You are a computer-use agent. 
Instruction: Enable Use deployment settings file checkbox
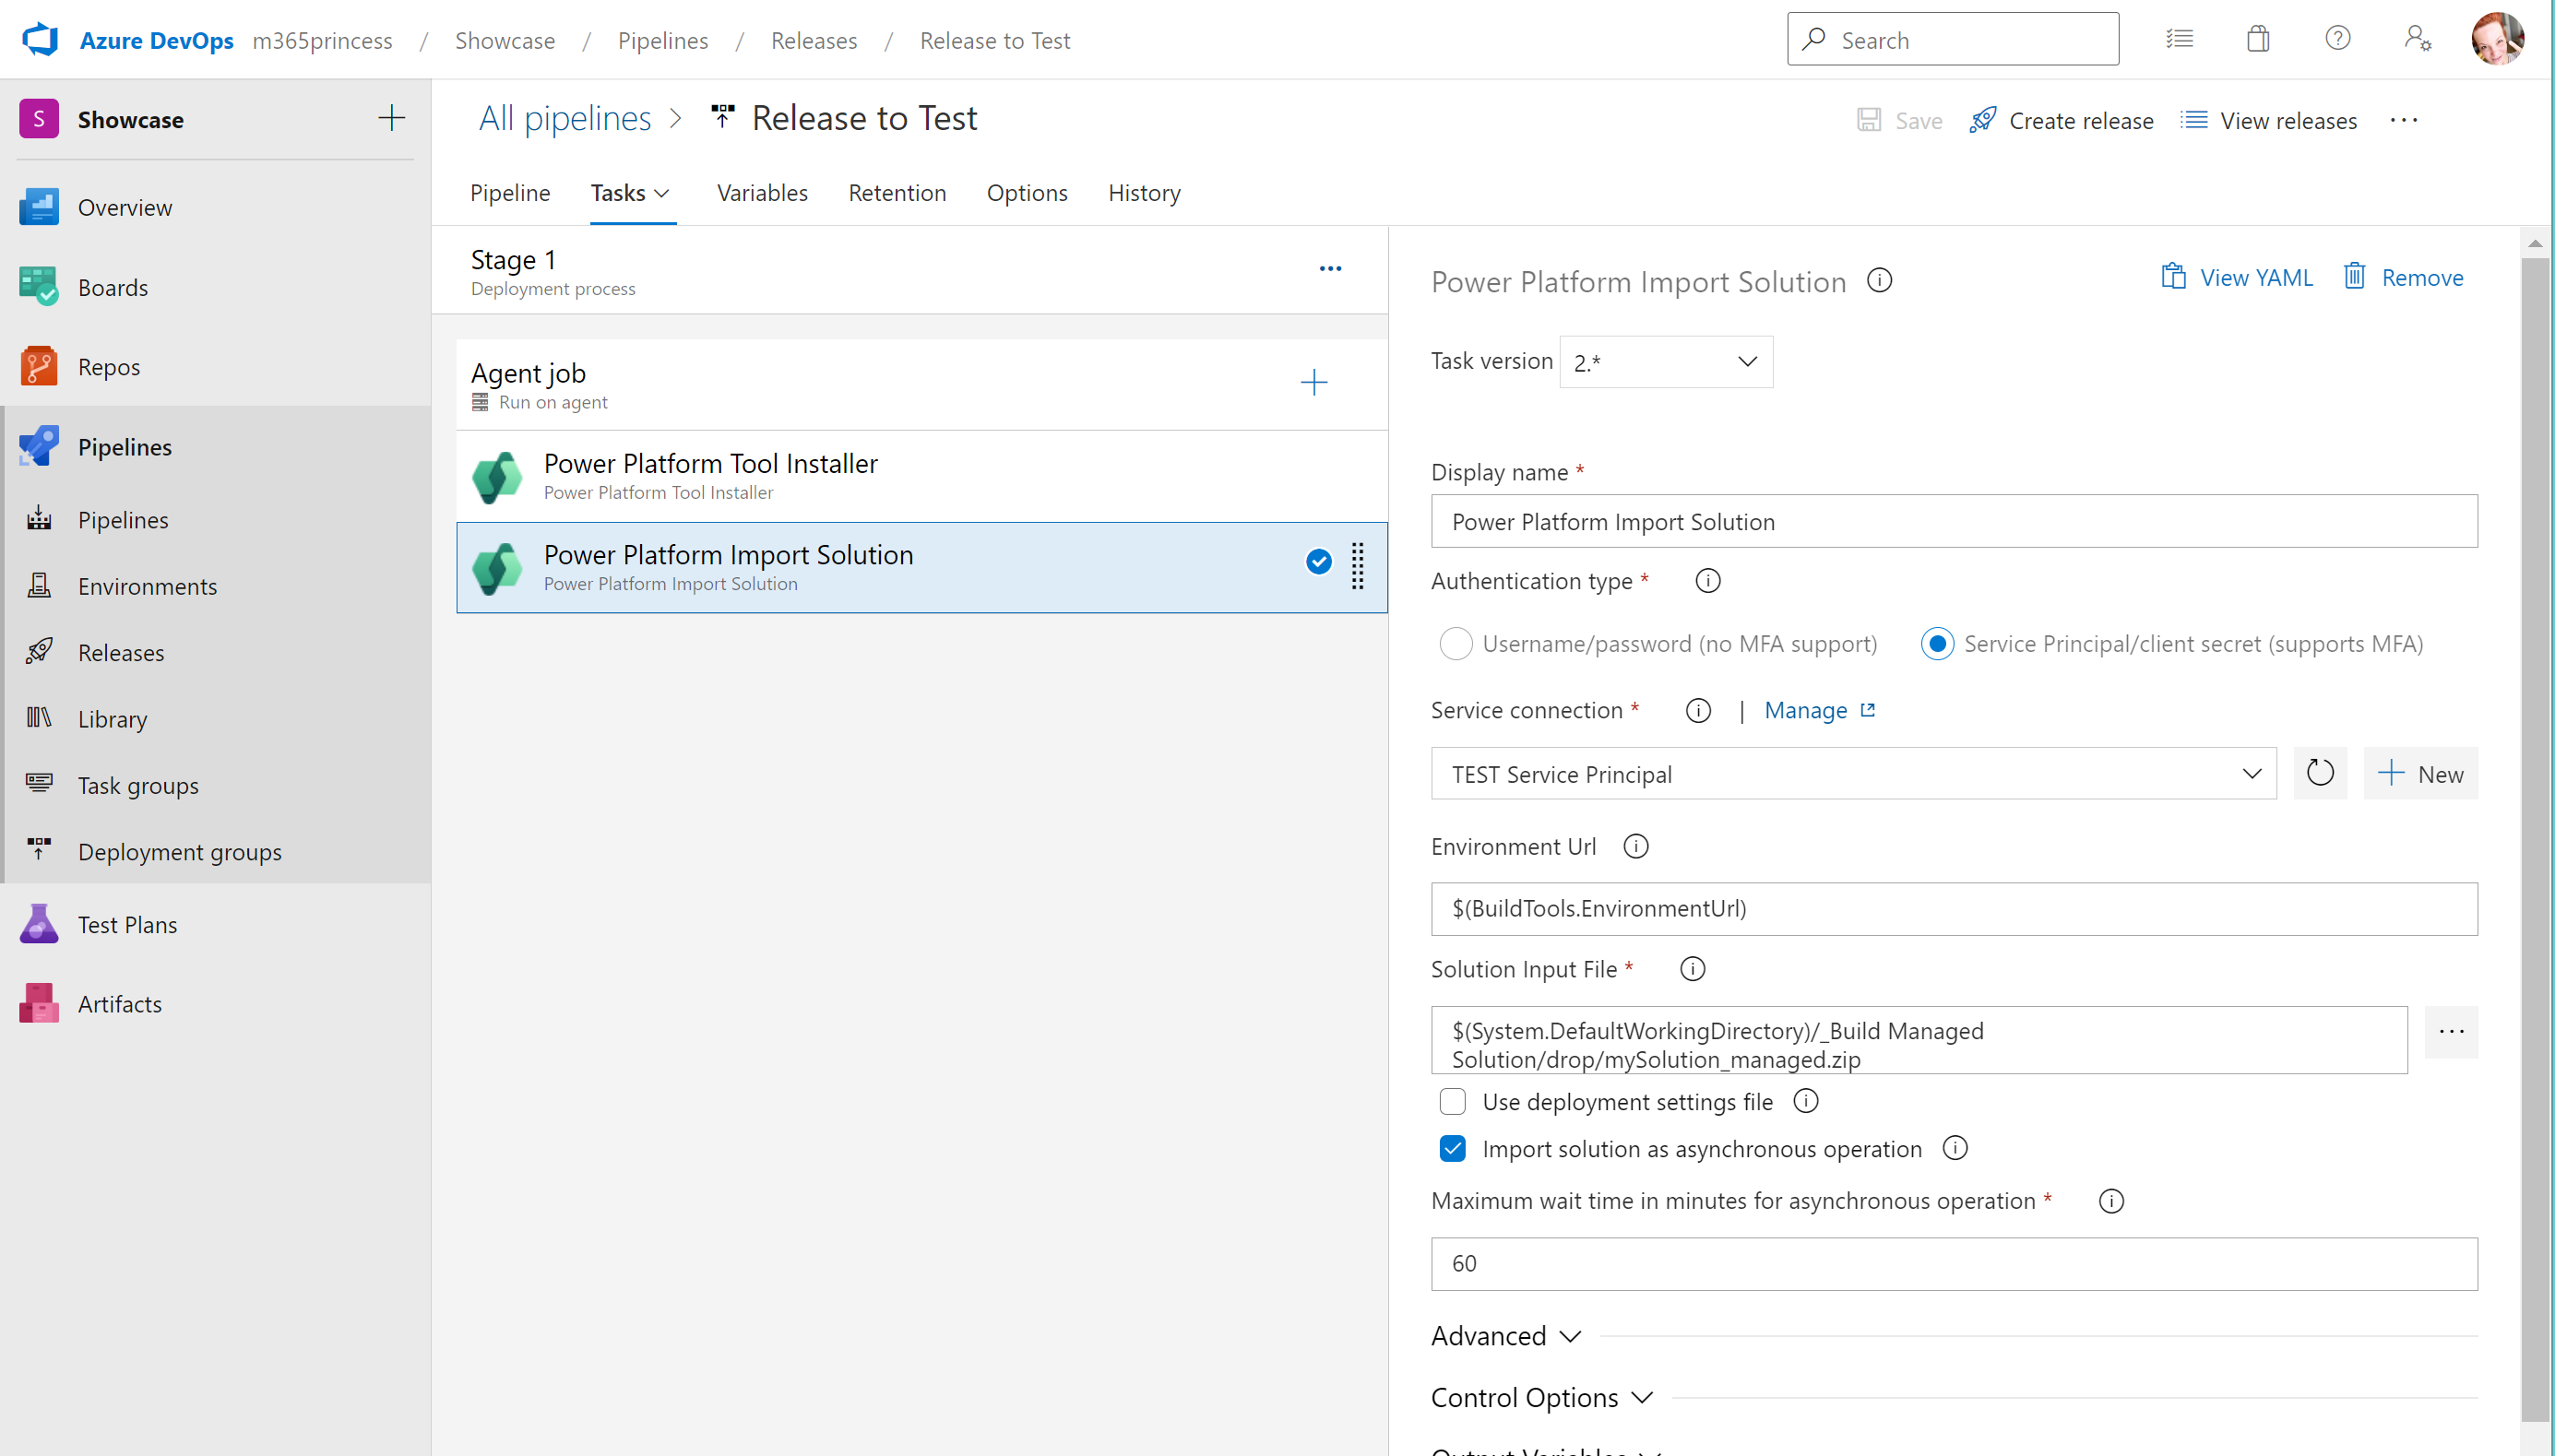[x=1453, y=1102]
